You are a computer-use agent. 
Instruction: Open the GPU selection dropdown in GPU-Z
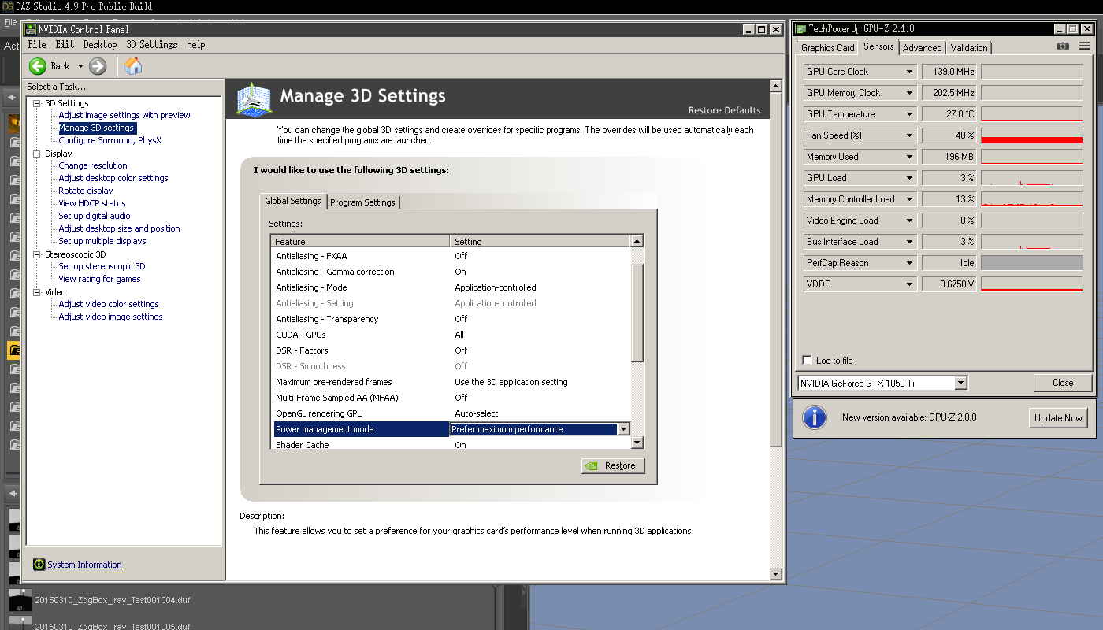pyautogui.click(x=960, y=384)
